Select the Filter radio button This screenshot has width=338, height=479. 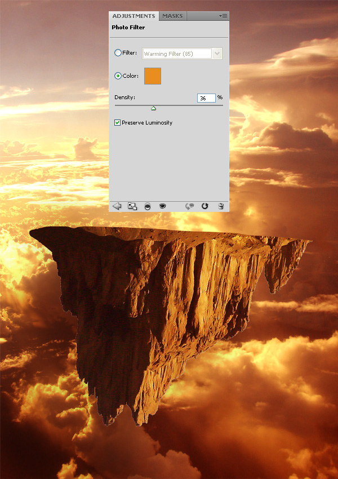point(118,53)
